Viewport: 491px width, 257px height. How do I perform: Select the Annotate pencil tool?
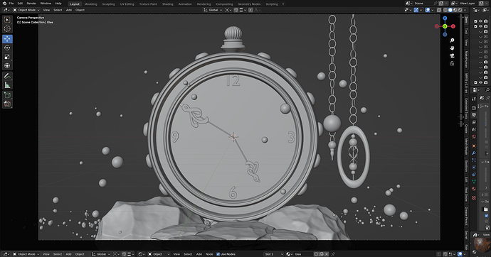tap(7, 76)
